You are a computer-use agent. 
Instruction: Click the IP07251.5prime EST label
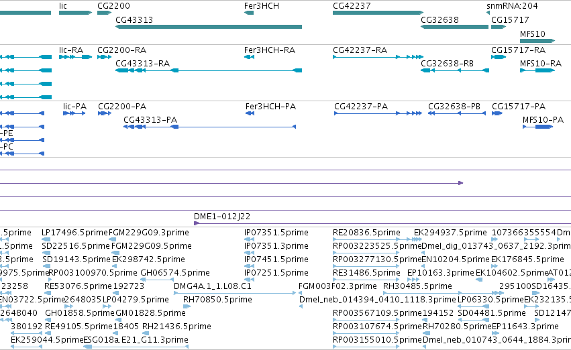(276, 273)
